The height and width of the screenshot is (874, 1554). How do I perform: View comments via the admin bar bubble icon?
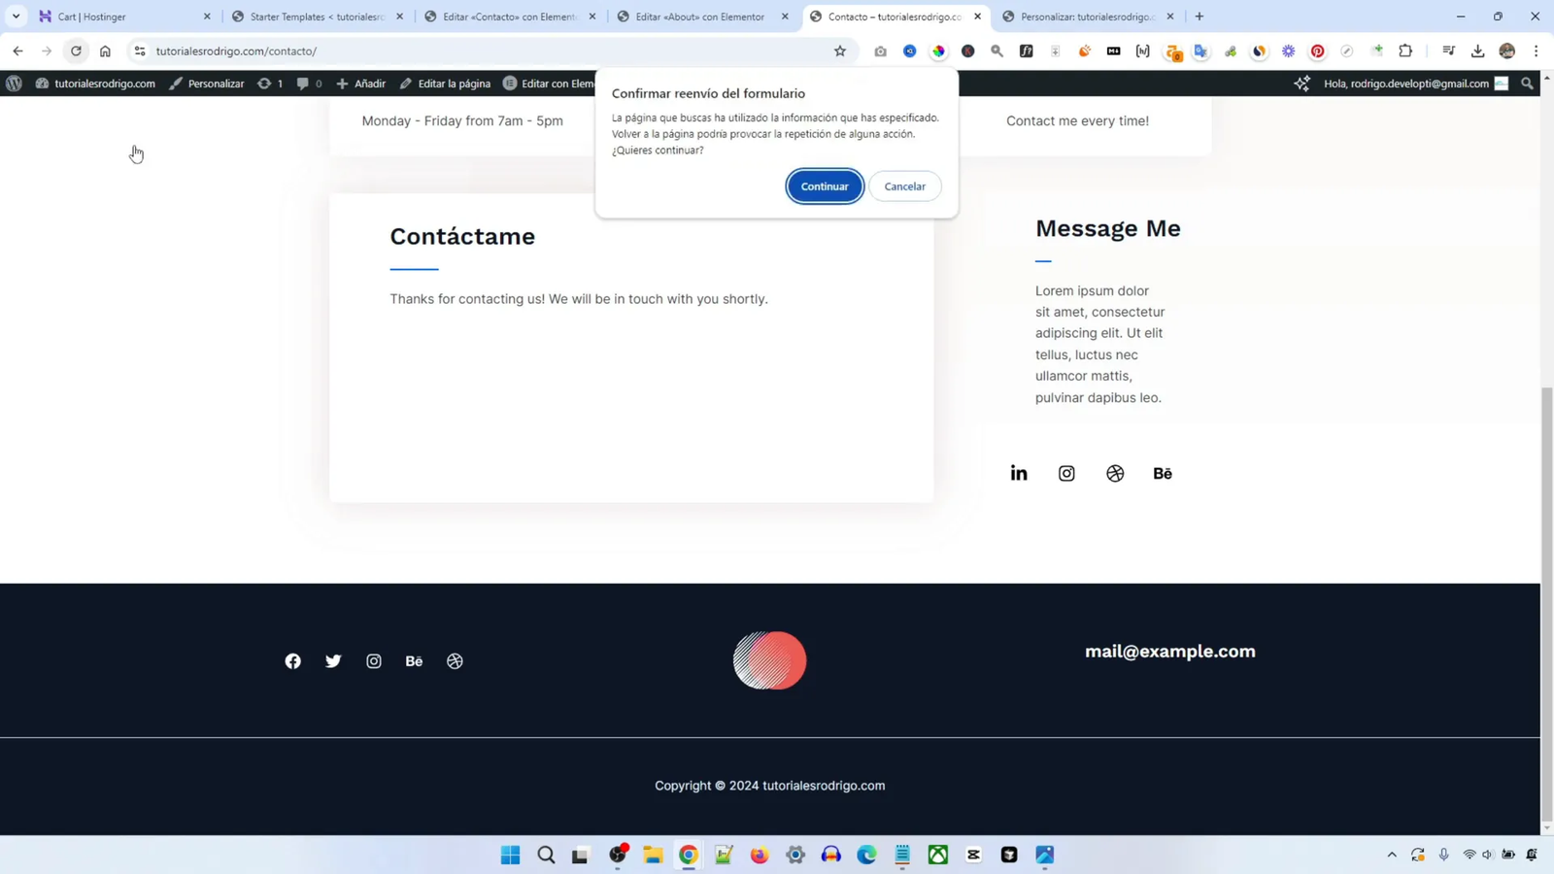[x=304, y=84]
